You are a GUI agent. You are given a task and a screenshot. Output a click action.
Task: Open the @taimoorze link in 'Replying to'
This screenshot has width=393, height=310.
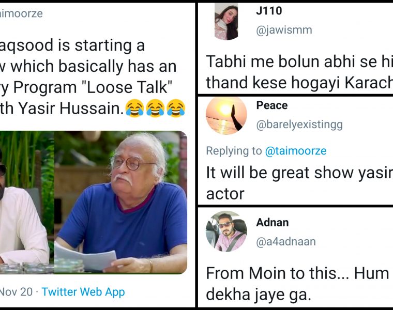click(295, 150)
